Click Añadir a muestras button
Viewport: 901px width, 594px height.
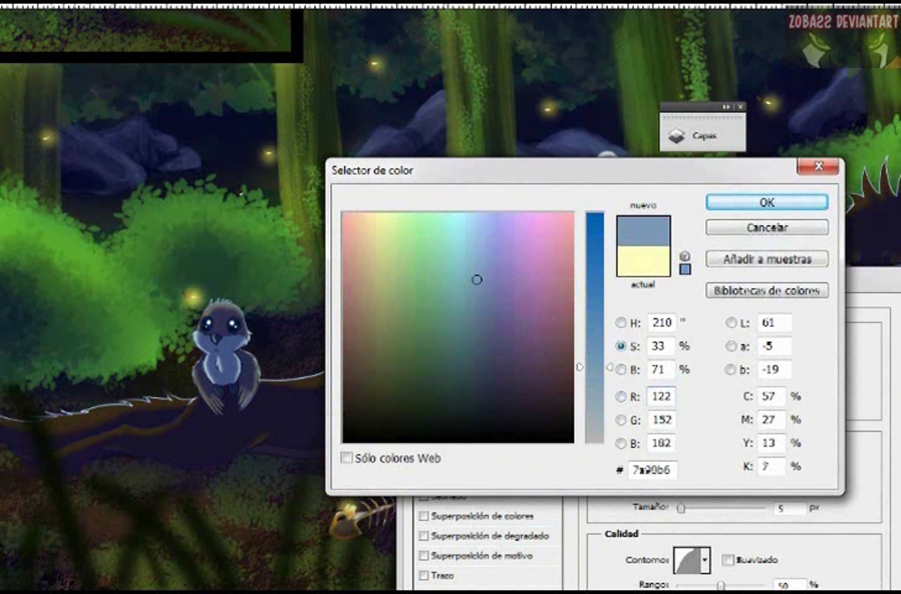[x=767, y=259]
